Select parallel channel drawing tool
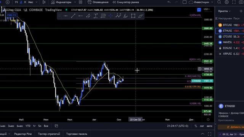The height and width of the screenshot is (137, 244). click(x=88, y=16)
